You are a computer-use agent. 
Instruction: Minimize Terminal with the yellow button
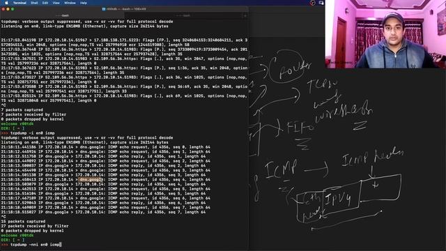click(8, 9)
